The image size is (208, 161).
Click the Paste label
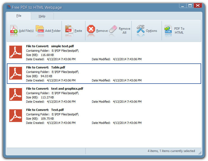(x=78, y=31)
